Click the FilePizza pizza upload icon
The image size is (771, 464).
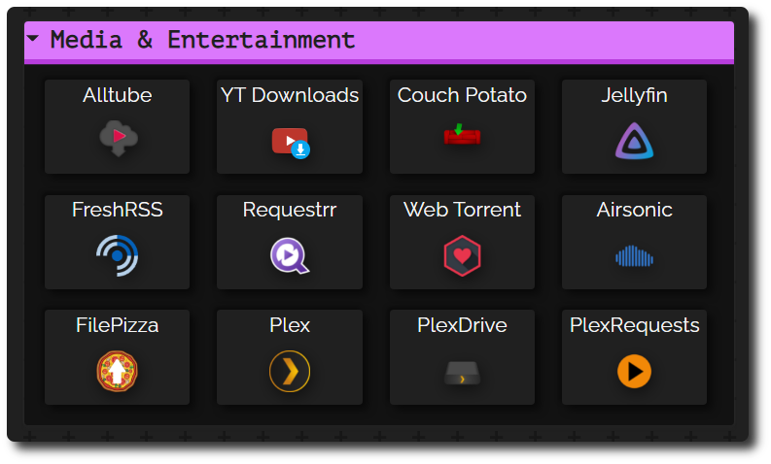coord(118,371)
